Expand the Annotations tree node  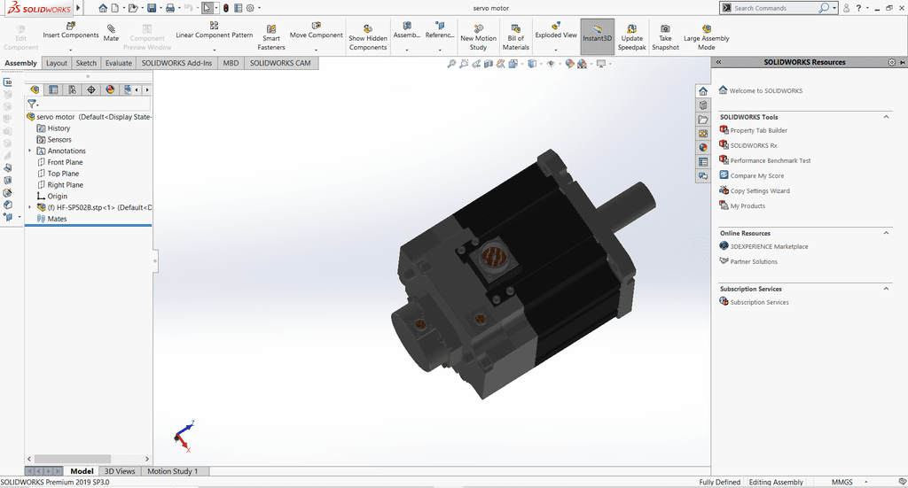[29, 151]
